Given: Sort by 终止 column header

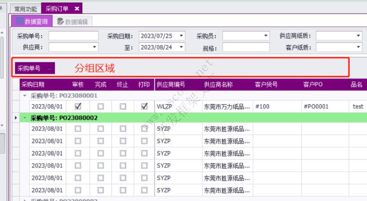Looking at the screenshot, I should point(123,85).
